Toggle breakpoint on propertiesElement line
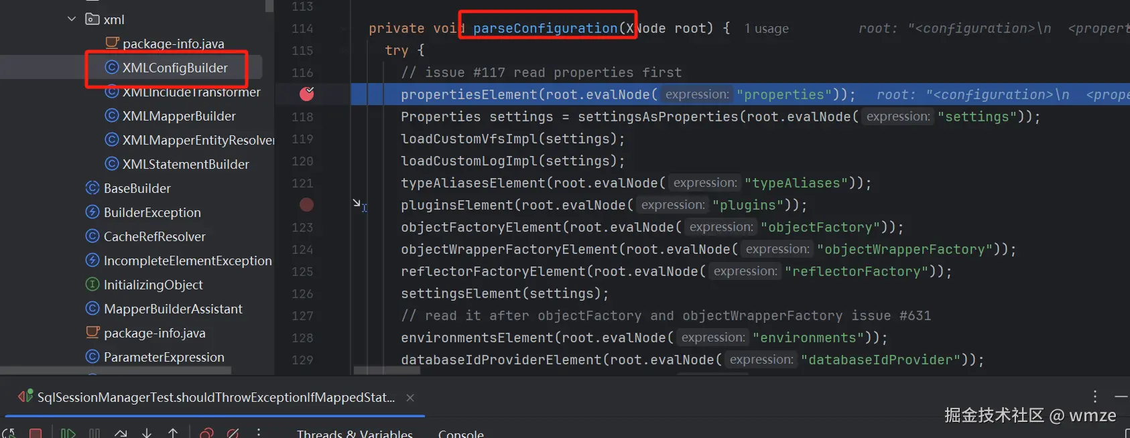Screen dimensions: 1130x438 pyautogui.click(x=306, y=94)
